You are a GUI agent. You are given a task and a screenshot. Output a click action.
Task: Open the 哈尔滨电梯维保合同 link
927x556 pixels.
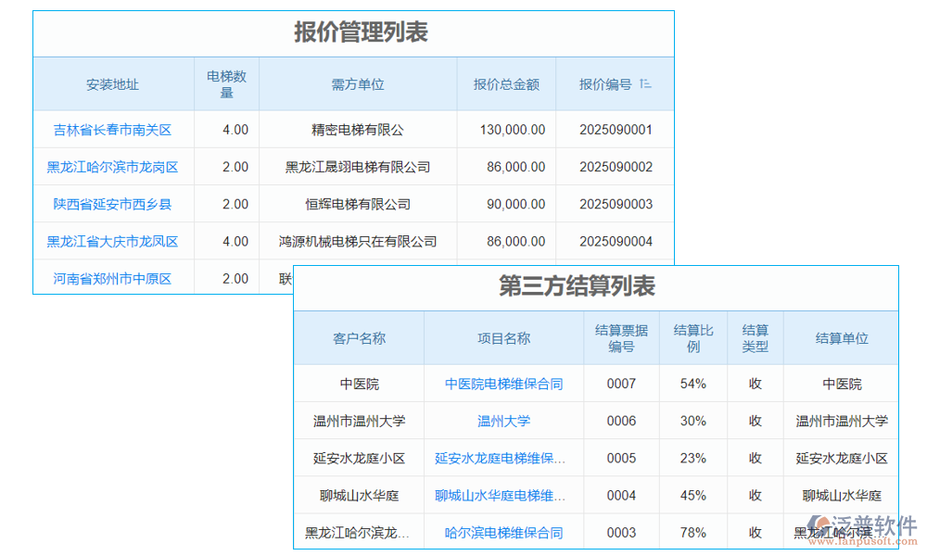click(503, 532)
